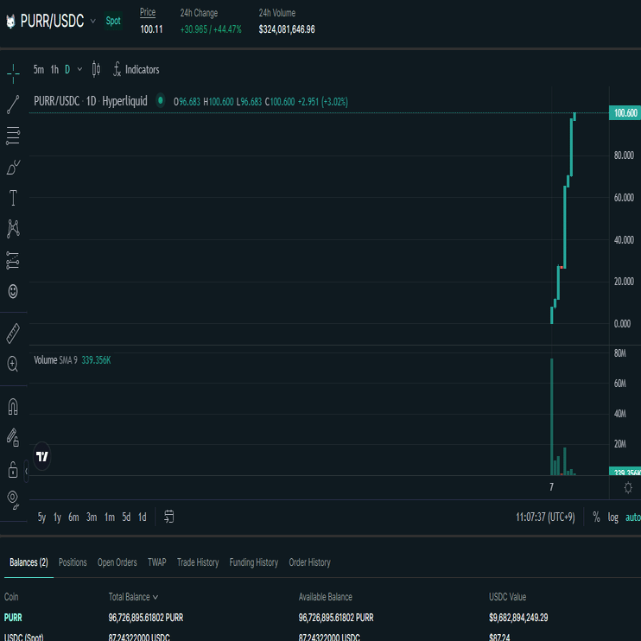
Task: Open the forecasting and measurement tools
Action: click(13, 260)
